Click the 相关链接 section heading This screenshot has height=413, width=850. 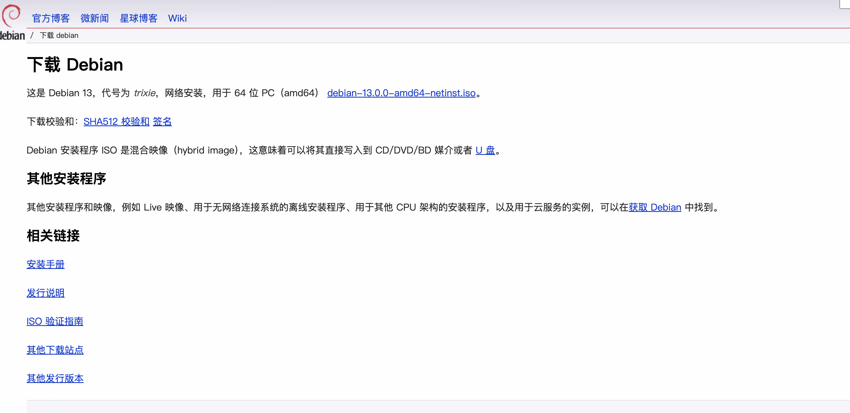click(53, 236)
